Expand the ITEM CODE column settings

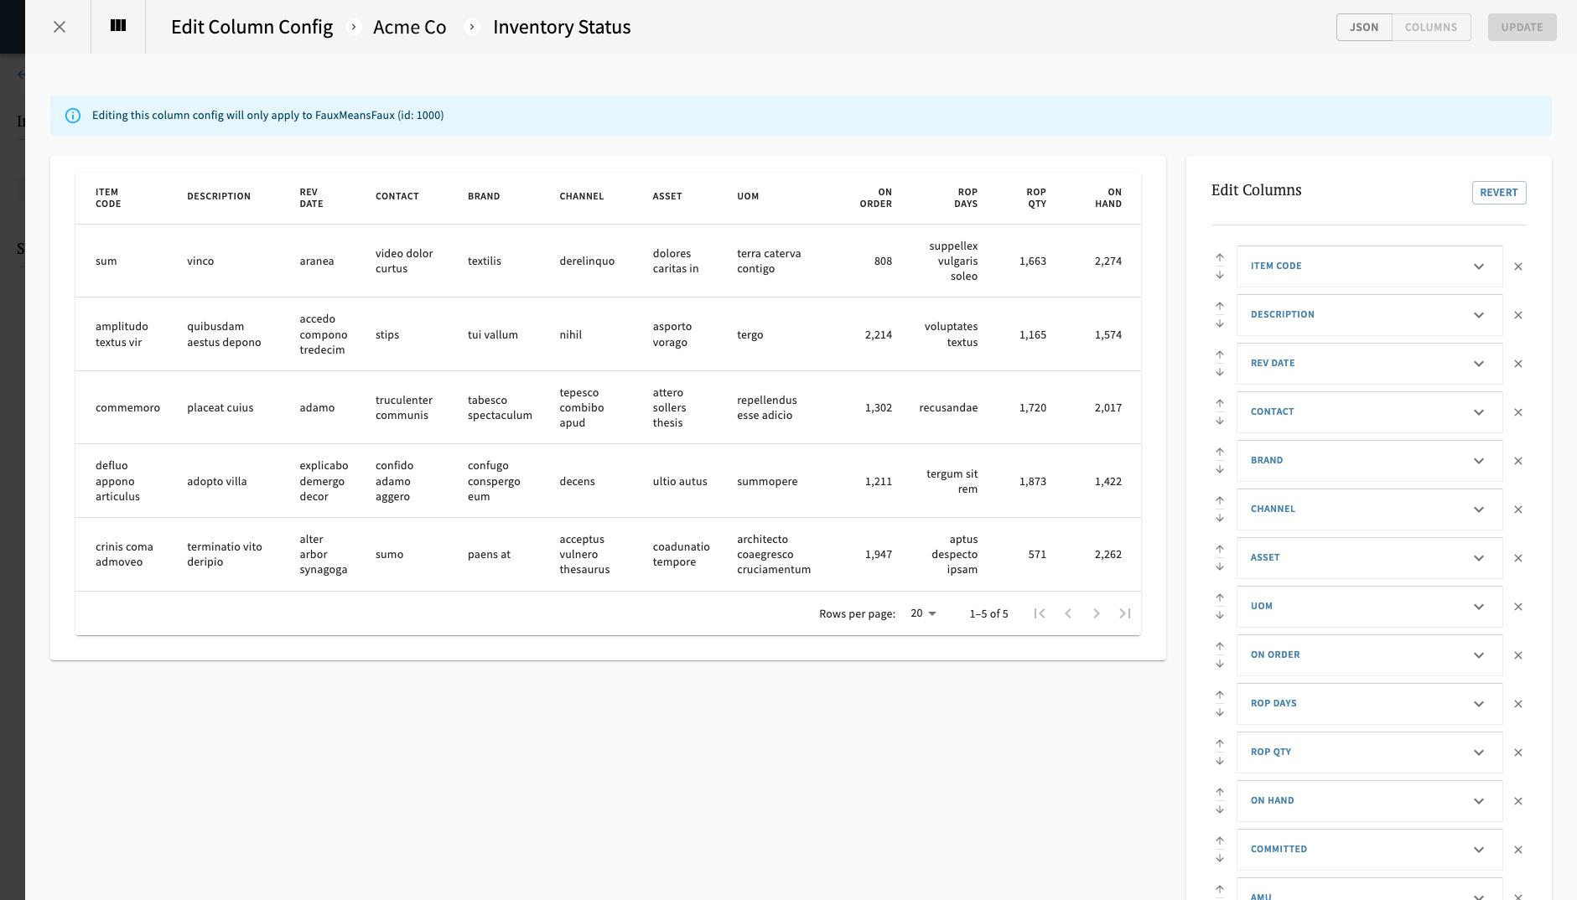click(x=1478, y=266)
